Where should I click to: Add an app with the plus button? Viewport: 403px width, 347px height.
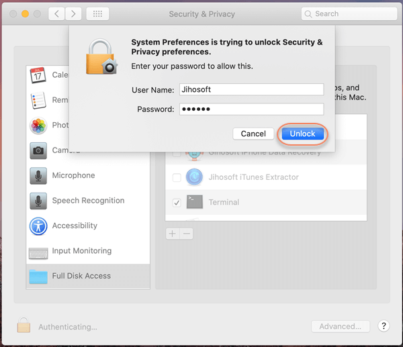pyautogui.click(x=173, y=234)
